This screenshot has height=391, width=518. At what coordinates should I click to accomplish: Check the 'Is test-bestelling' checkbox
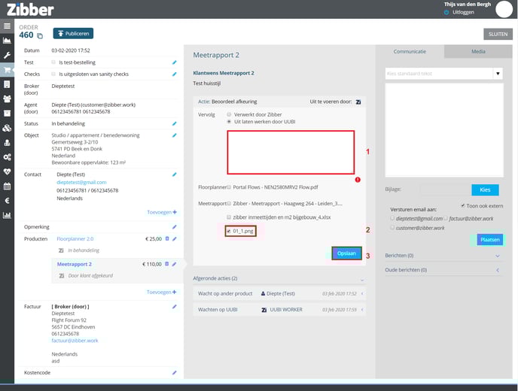pos(53,62)
